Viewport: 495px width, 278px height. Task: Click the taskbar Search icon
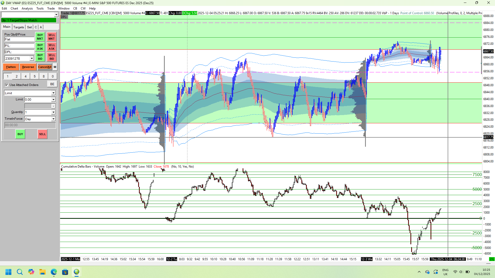20,272
